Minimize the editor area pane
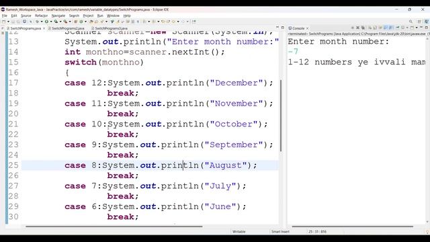This screenshot has width=430, height=242. coord(277,28)
